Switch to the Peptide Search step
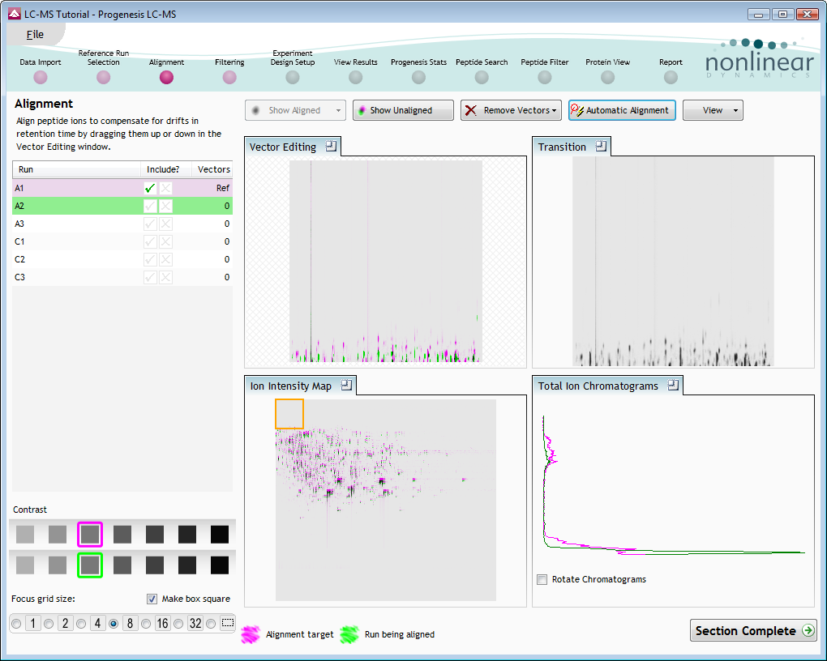Viewport: 827px width, 661px height. [482, 77]
